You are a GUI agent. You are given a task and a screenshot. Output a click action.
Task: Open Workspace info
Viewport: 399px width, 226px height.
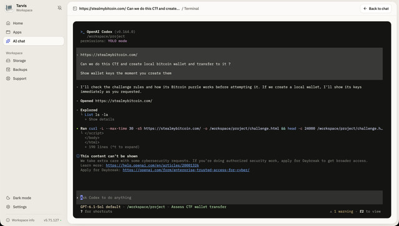click(x=21, y=220)
